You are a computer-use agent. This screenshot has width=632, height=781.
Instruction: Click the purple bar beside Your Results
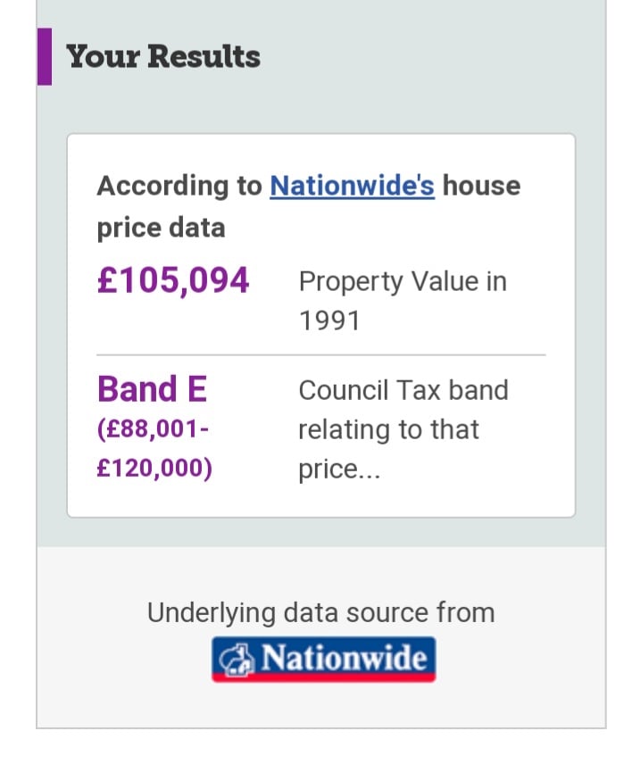coord(45,56)
